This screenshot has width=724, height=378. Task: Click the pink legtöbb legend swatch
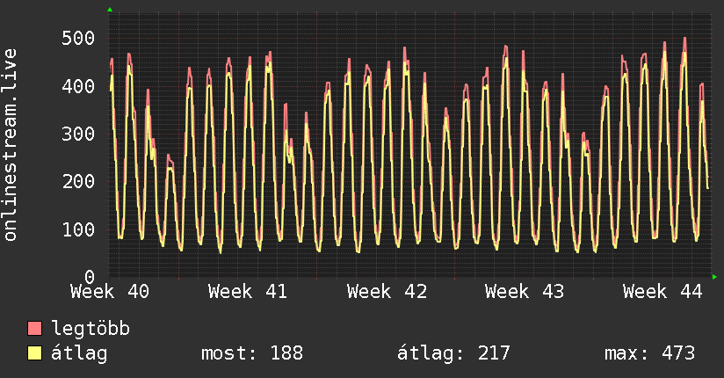point(34,329)
